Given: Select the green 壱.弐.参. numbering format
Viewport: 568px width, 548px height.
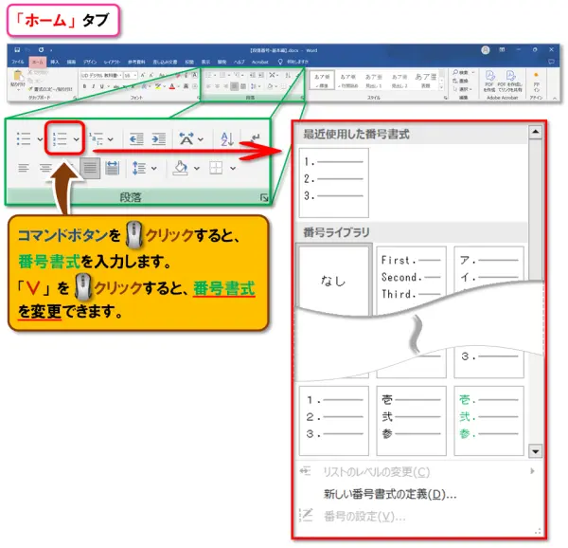Looking at the screenshot, I should [x=488, y=421].
